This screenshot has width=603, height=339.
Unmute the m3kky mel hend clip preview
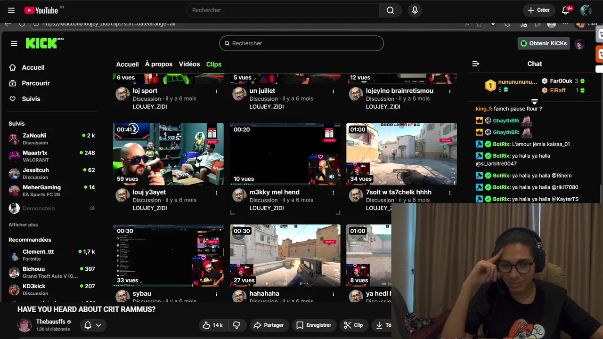coord(332,177)
